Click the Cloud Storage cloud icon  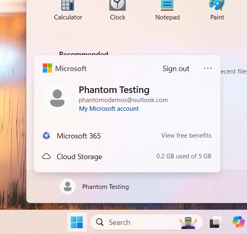46,156
